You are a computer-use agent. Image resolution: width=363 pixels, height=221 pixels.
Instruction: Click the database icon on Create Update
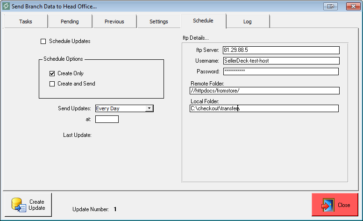pyautogui.click(x=18, y=205)
